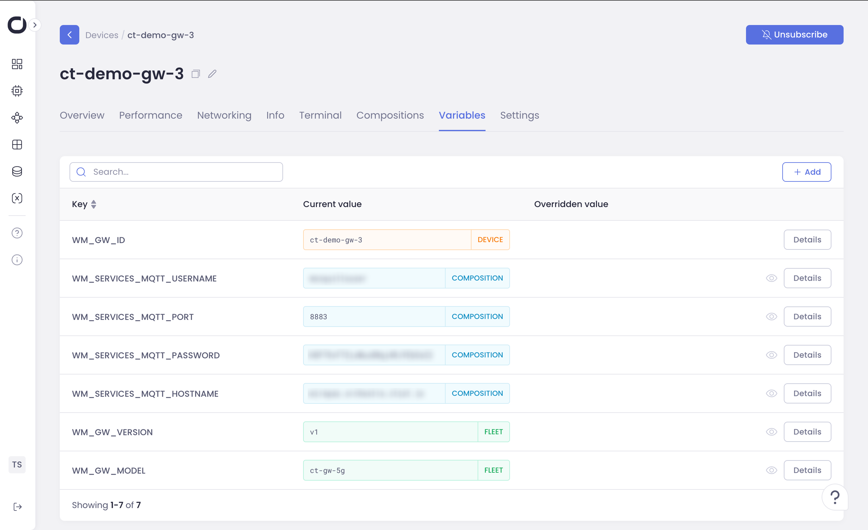
Task: Toggle visibility of WM_SERVICES_MQTT_USERNAME value
Action: click(x=771, y=278)
